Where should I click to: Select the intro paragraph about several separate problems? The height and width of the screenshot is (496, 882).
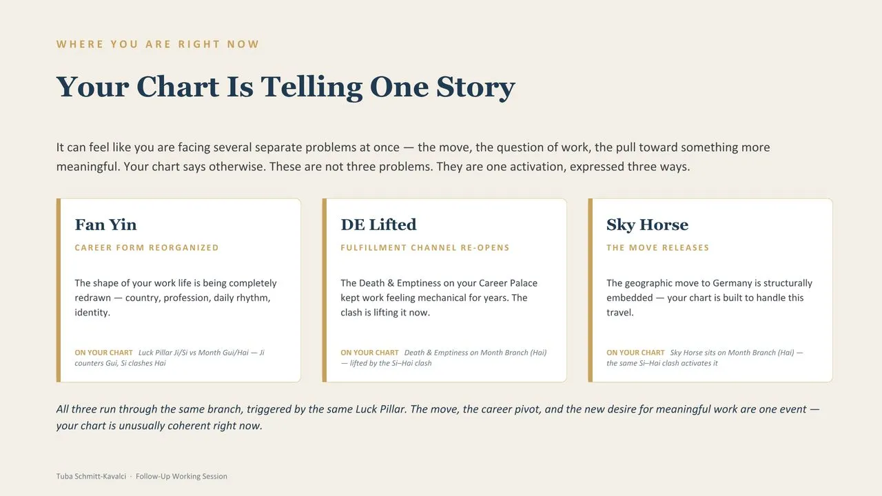[413, 157]
